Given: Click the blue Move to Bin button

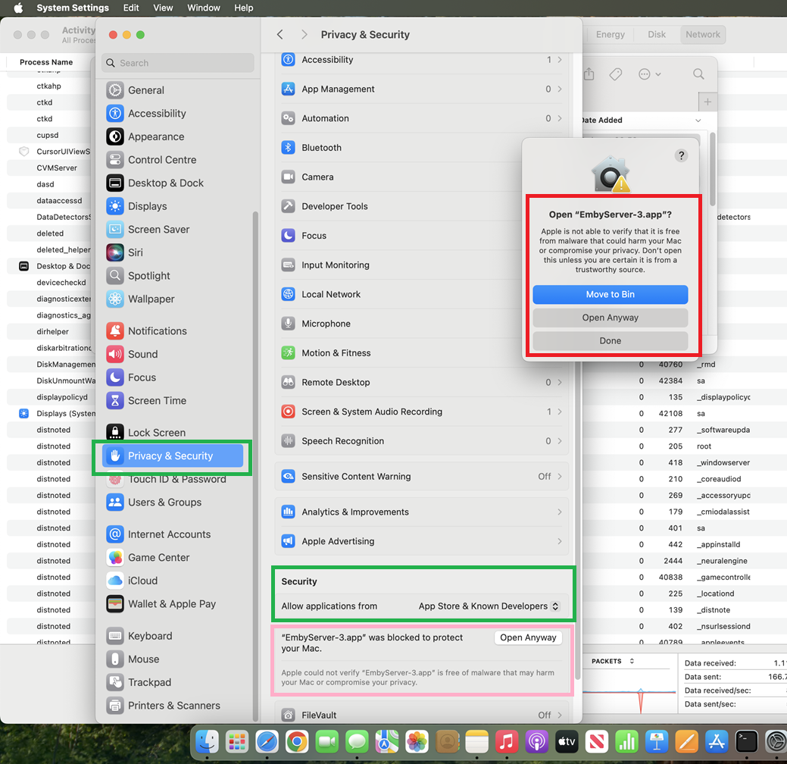Looking at the screenshot, I should pyautogui.click(x=610, y=295).
